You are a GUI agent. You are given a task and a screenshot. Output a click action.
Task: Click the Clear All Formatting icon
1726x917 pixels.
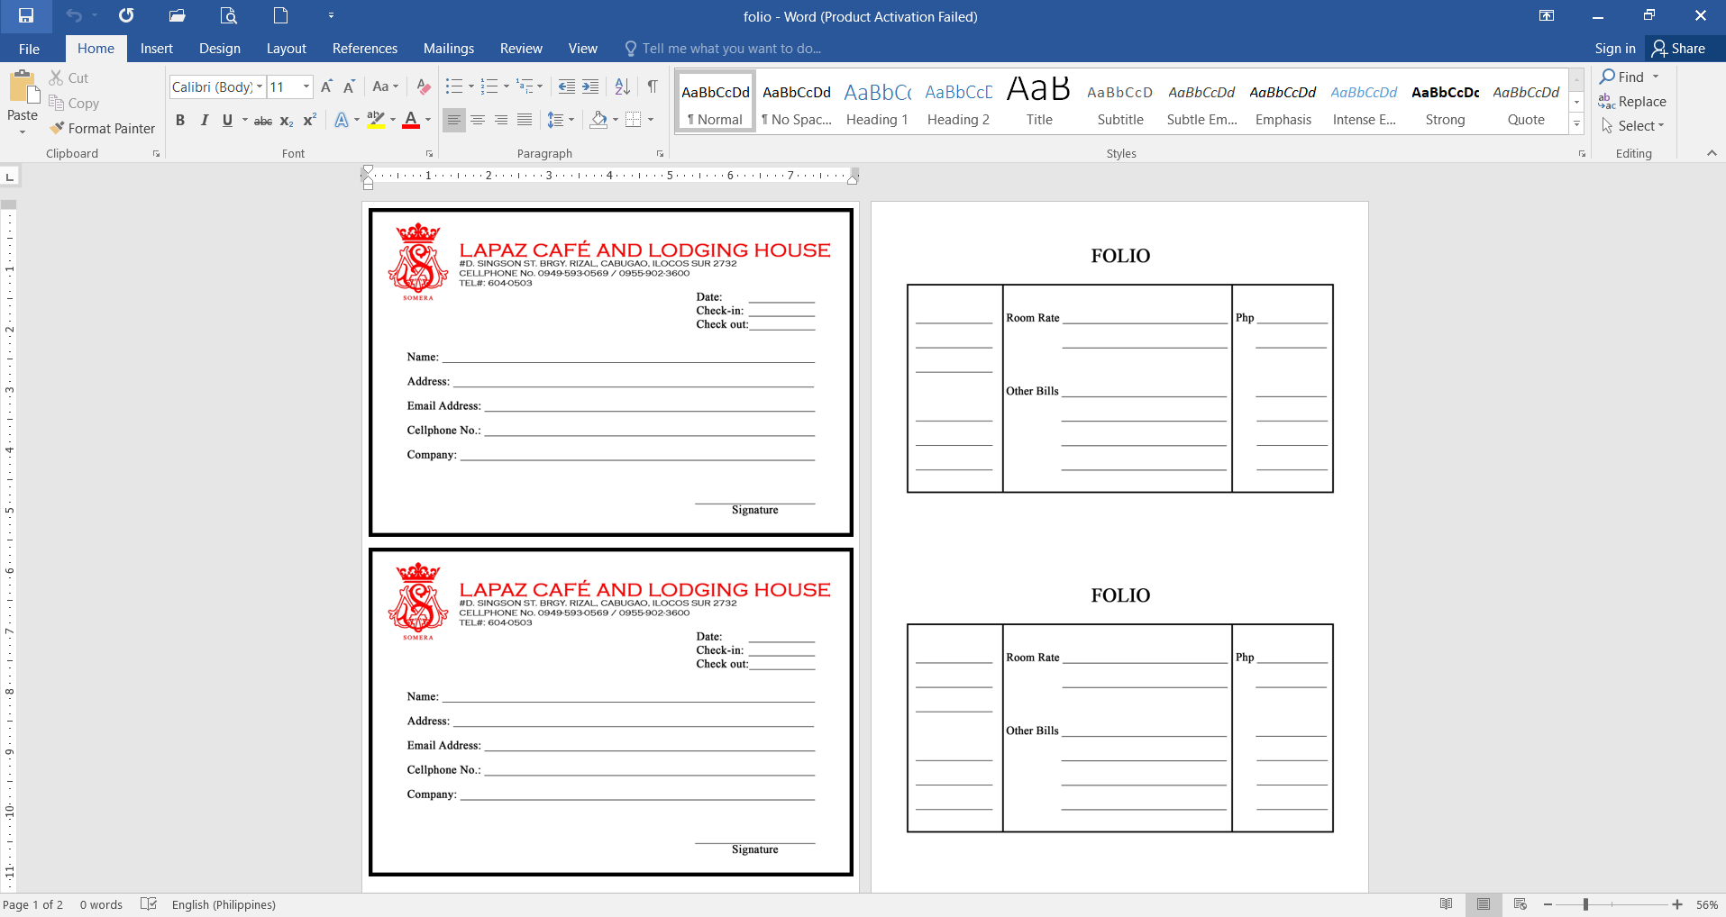[424, 86]
